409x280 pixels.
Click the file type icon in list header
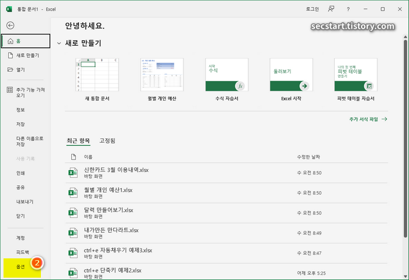[74, 157]
